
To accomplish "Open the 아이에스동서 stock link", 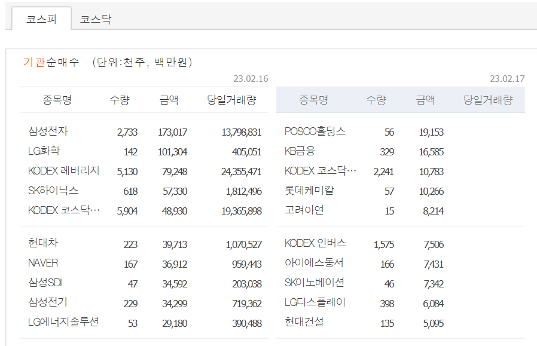I will pos(314,263).
